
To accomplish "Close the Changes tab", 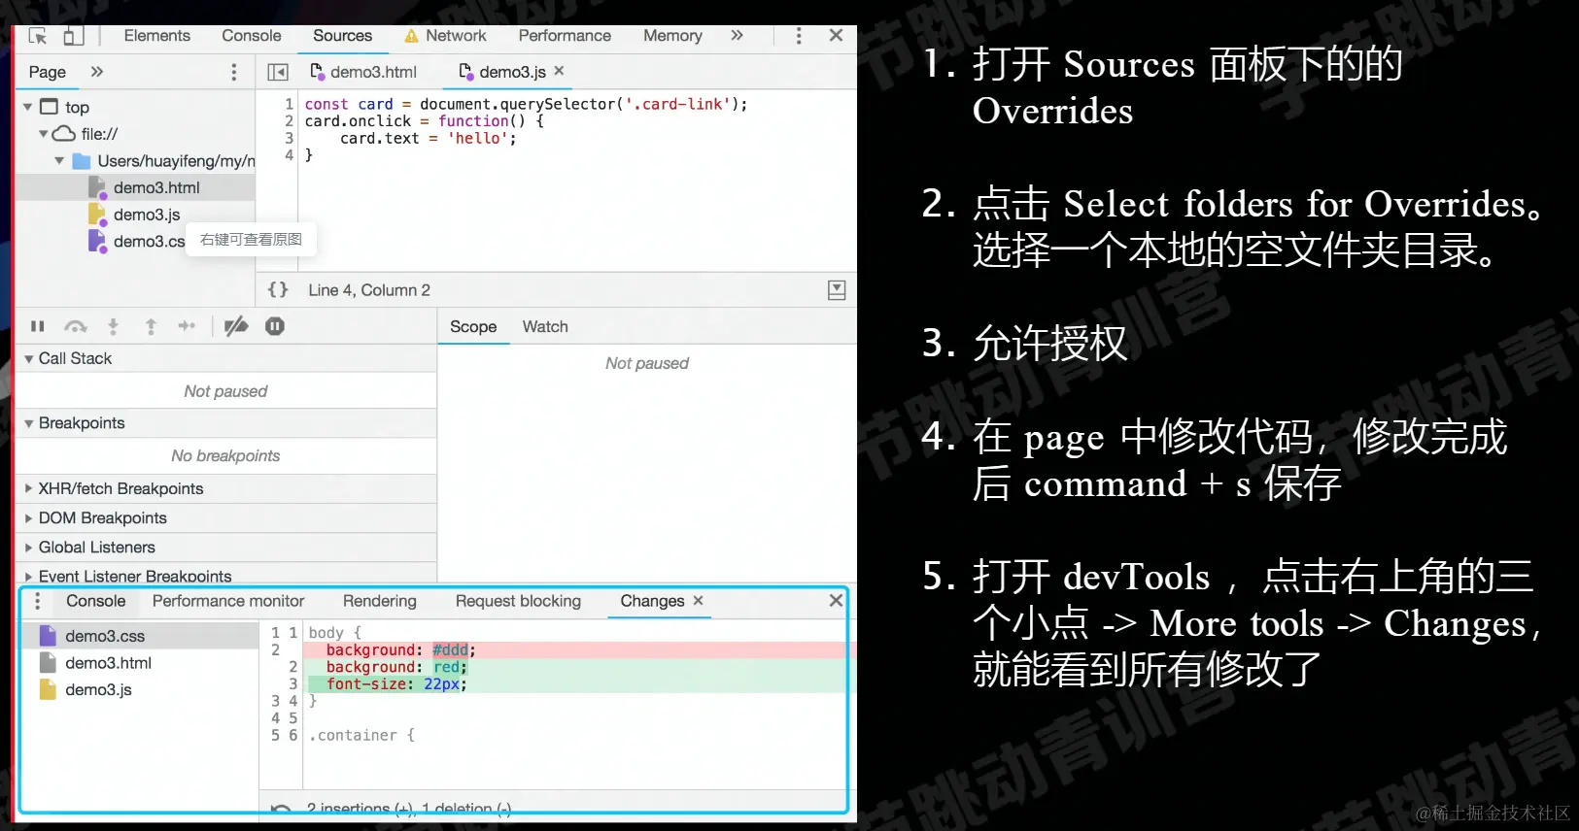I will tap(698, 600).
